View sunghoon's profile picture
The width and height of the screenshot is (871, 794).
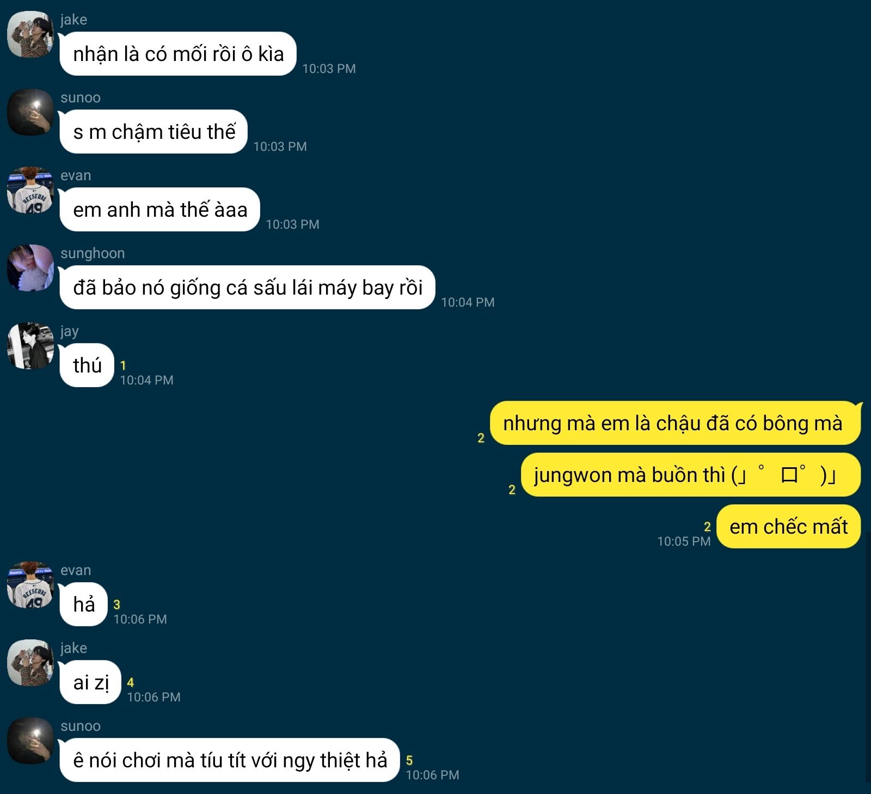(x=30, y=268)
